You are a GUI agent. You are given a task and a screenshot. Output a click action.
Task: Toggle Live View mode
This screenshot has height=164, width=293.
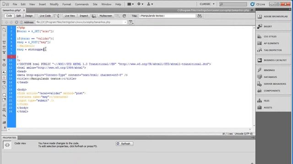point(70,16)
